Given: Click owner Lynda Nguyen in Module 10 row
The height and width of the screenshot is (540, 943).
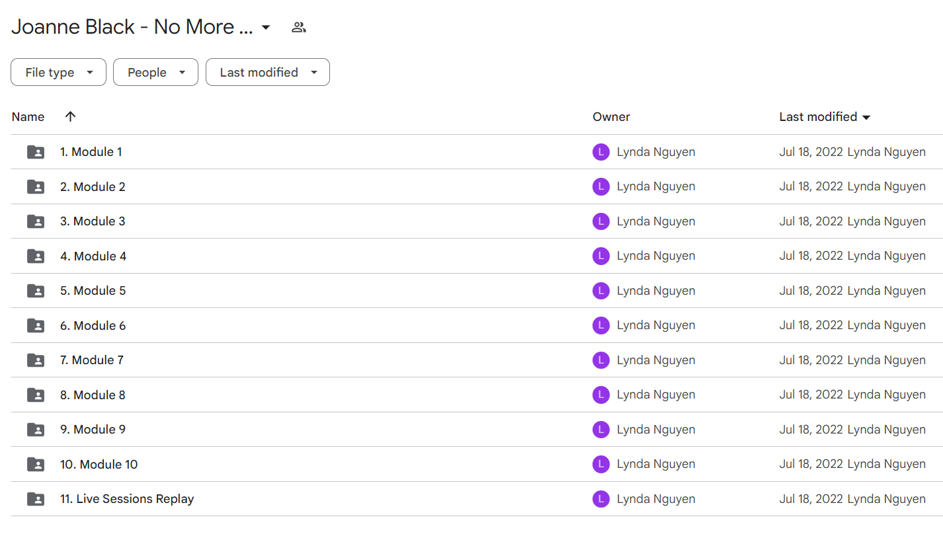Looking at the screenshot, I should pyautogui.click(x=656, y=464).
